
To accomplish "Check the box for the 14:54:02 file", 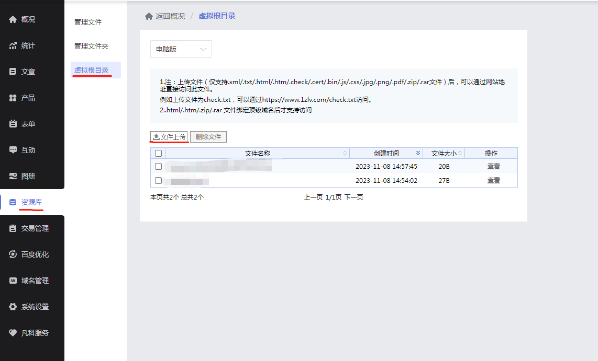I will [x=158, y=180].
